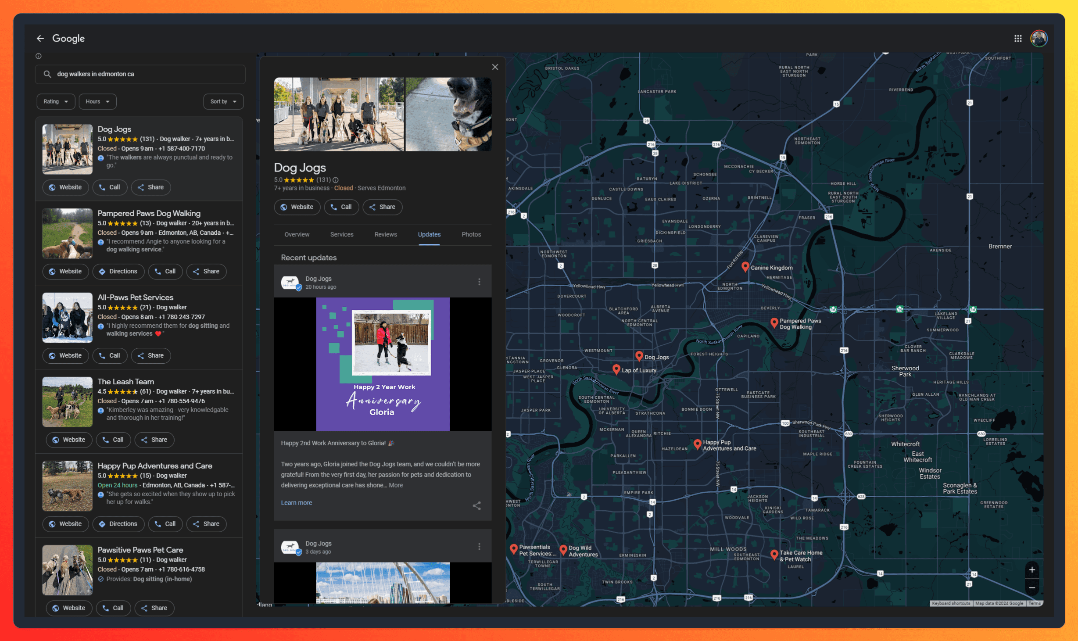Click the Take Care Home & Pet Watch pin

[x=774, y=555]
